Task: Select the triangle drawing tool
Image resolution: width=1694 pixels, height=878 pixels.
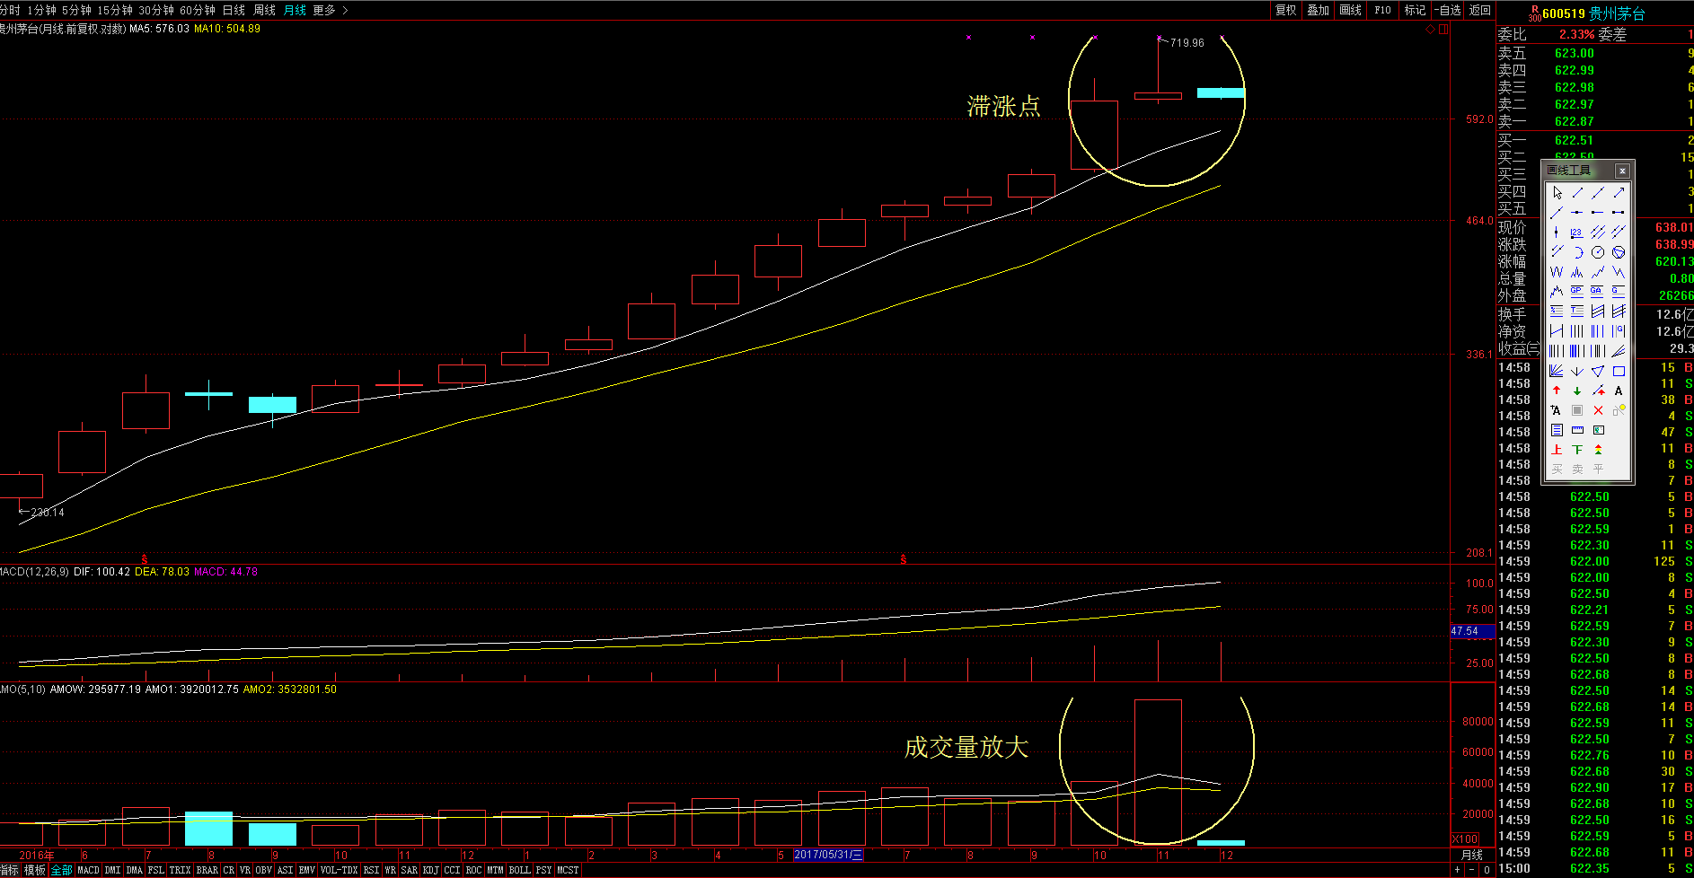Action: click(x=1598, y=371)
